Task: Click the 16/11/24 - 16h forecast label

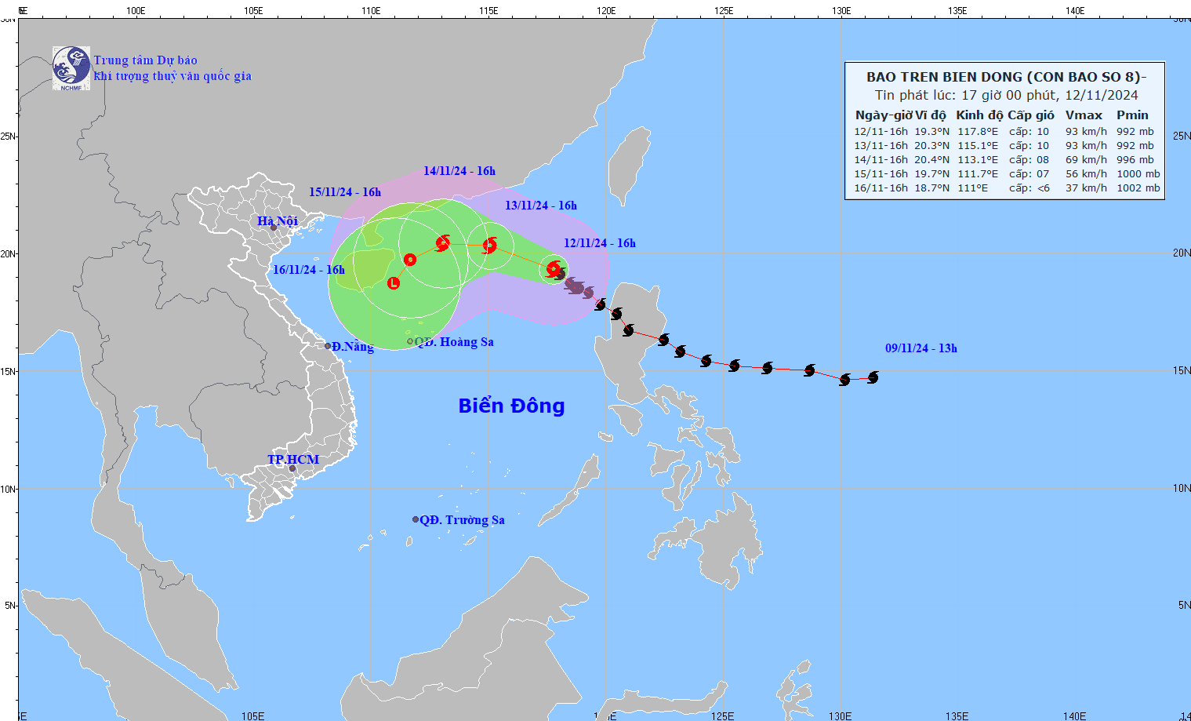Action: 309,270
